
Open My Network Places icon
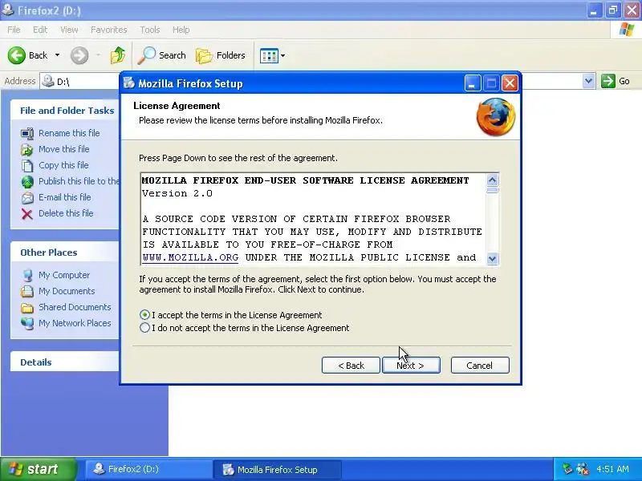point(27,323)
